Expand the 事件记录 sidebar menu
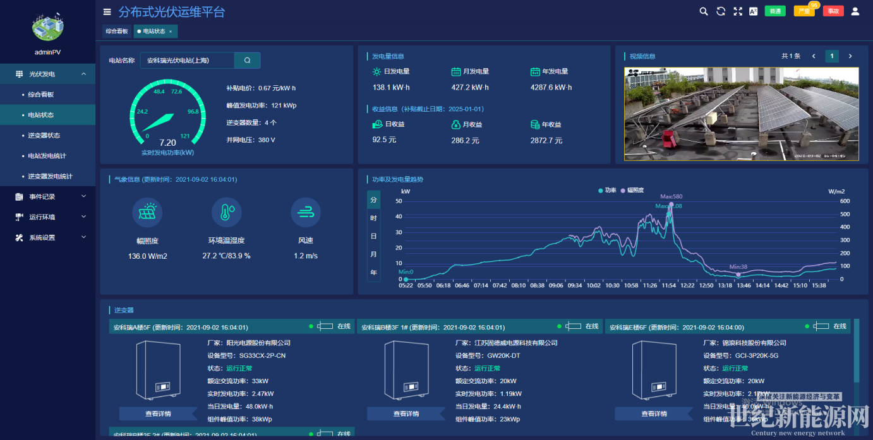Image resolution: width=873 pixels, height=440 pixels. point(84,196)
